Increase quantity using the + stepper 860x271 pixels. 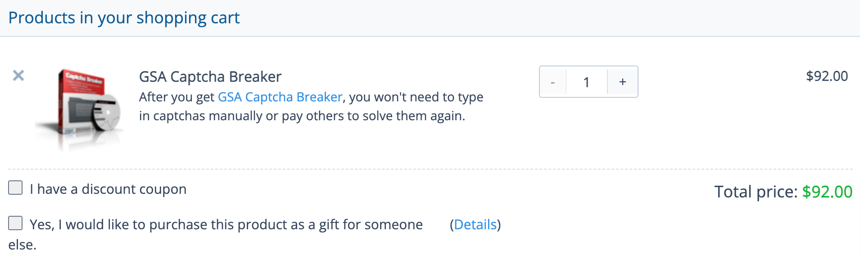tap(622, 82)
